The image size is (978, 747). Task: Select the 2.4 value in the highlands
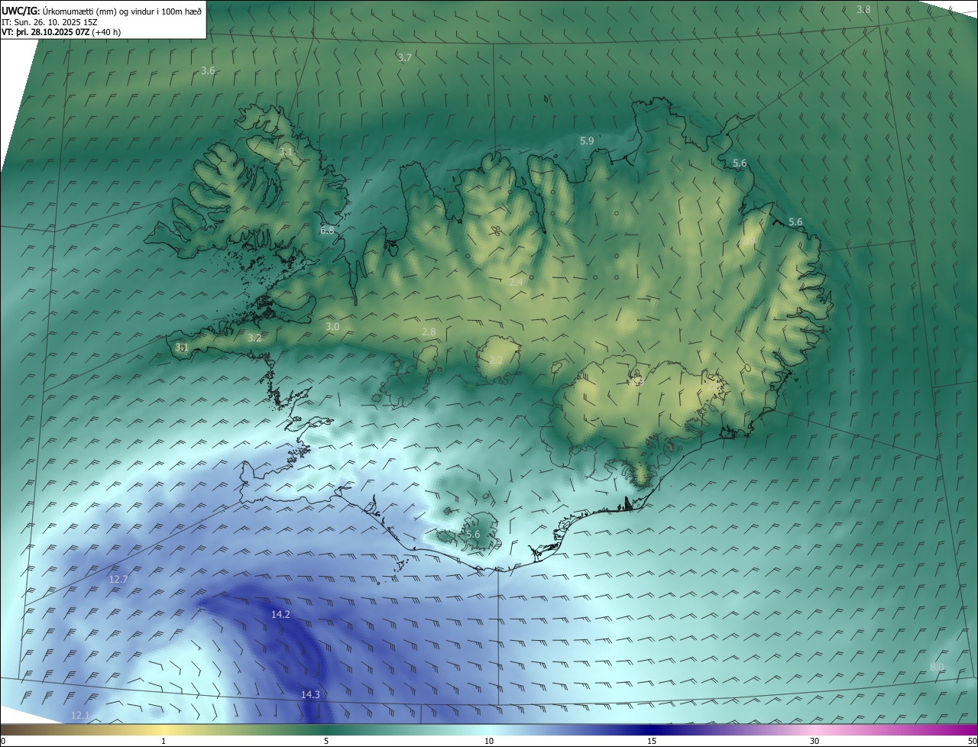click(x=516, y=283)
